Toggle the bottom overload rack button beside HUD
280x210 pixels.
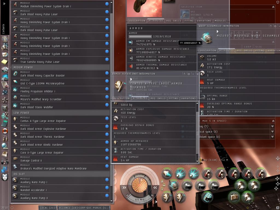[x=162, y=189]
